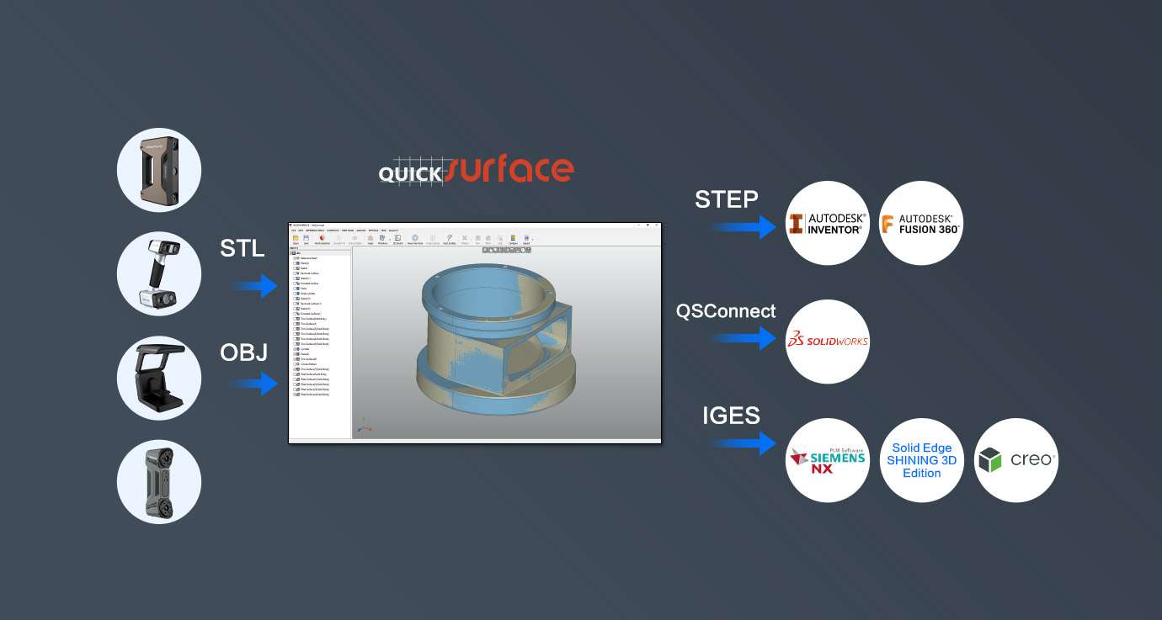Open the Primitives tool in the toolbar
Image resolution: width=1162 pixels, height=620 pixels.
click(x=382, y=238)
